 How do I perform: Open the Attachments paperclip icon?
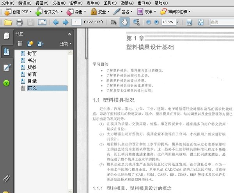7,178
